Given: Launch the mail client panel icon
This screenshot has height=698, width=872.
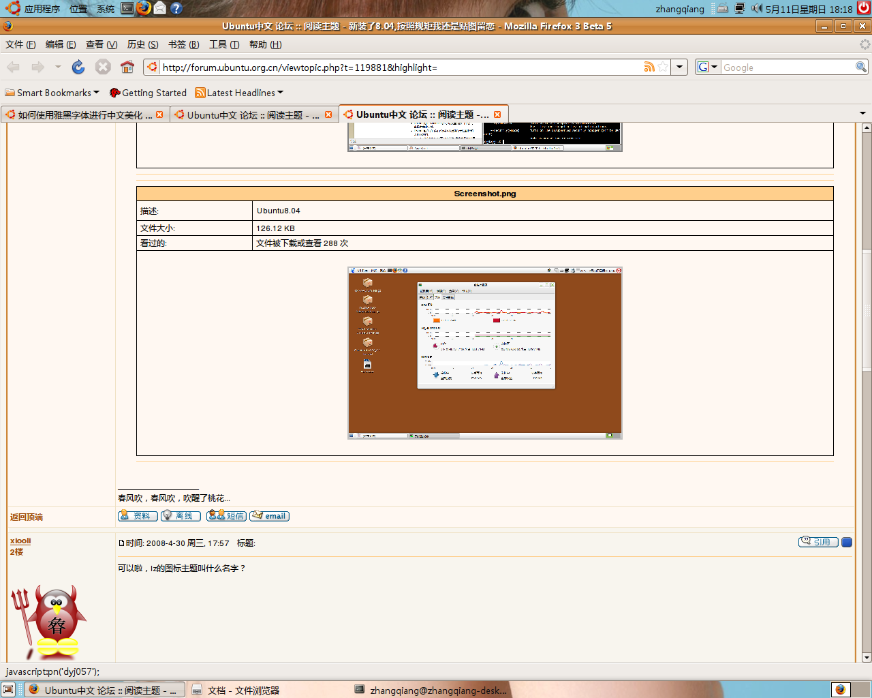Looking at the screenshot, I should coord(160,8).
